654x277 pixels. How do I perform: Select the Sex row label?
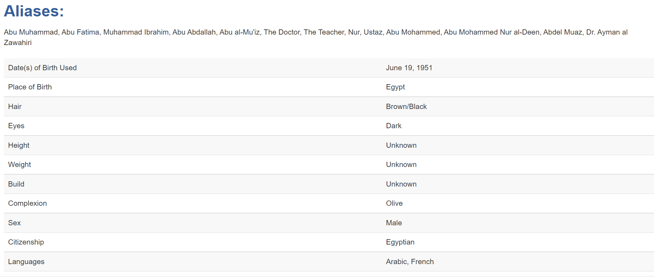click(14, 223)
